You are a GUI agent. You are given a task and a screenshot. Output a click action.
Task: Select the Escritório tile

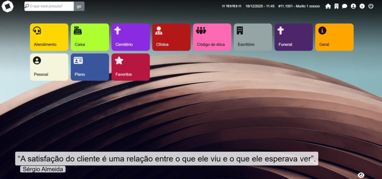[253, 37]
